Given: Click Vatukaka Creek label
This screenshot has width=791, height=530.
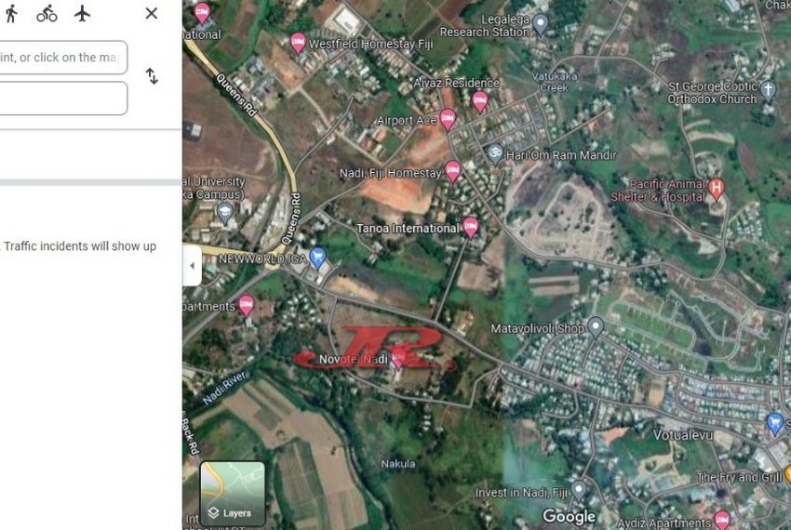Looking at the screenshot, I should coord(554,82).
